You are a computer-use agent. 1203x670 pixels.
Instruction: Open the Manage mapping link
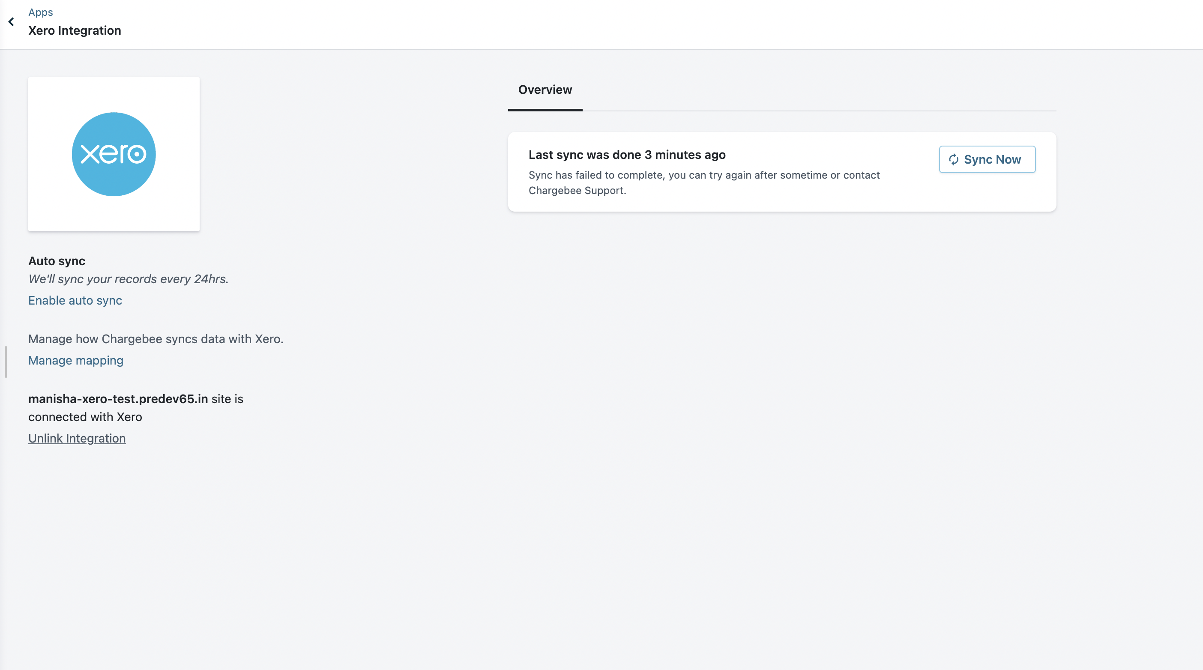76,360
